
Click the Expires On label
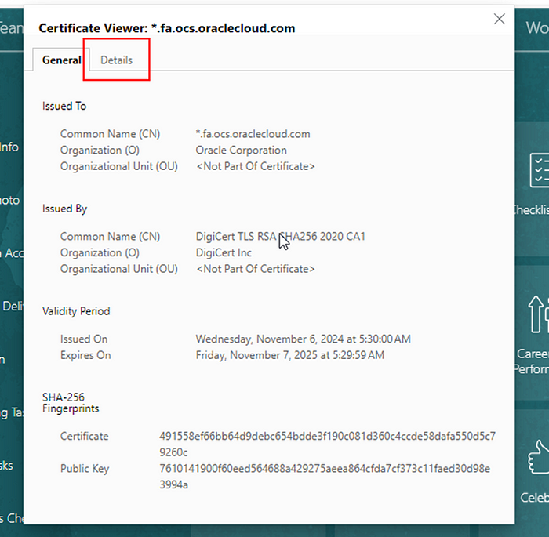85,355
